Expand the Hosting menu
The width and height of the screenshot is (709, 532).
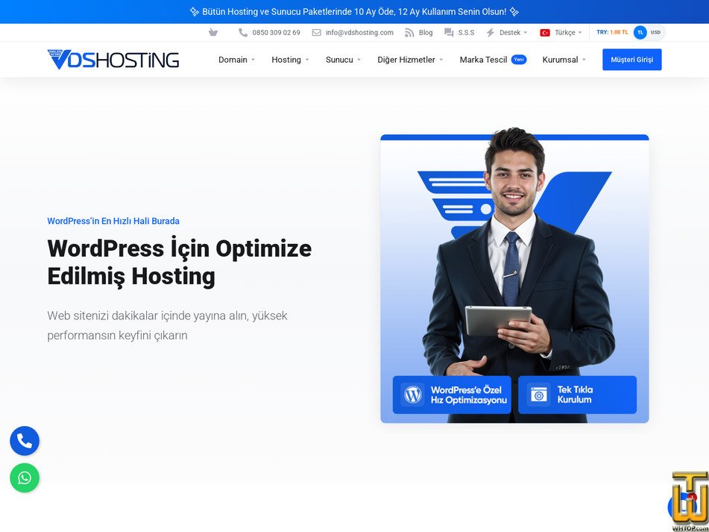(290, 60)
